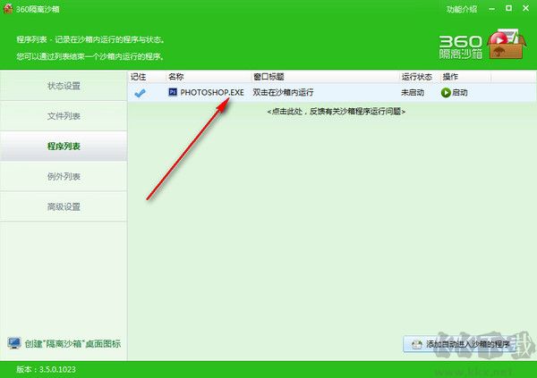Click the 添加自动进入沙箱的程序 button
Image resolution: width=537 pixels, height=378 pixels.
pos(460,344)
